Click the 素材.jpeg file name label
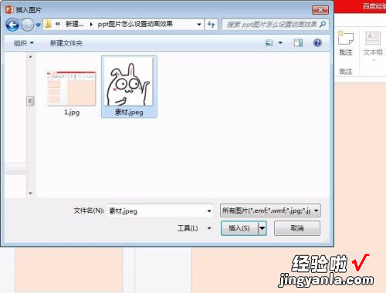 129,113
